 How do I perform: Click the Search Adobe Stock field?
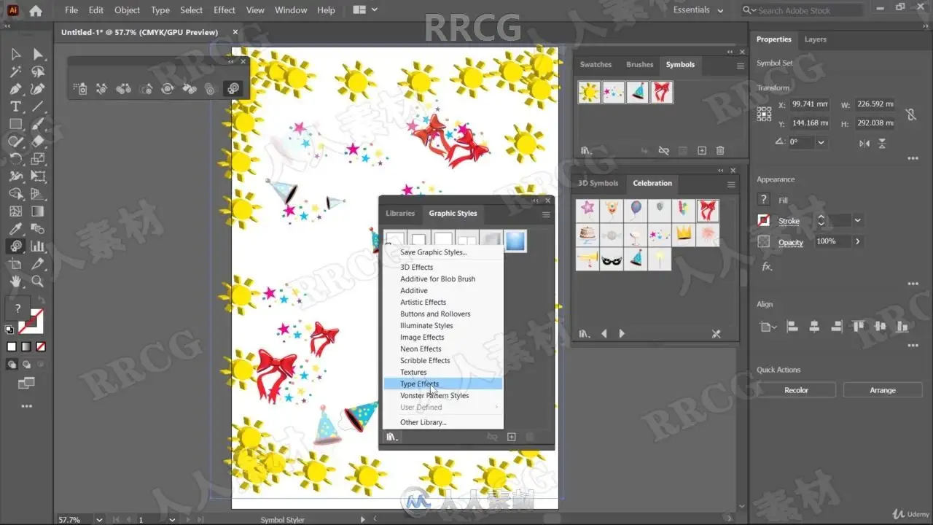804,10
